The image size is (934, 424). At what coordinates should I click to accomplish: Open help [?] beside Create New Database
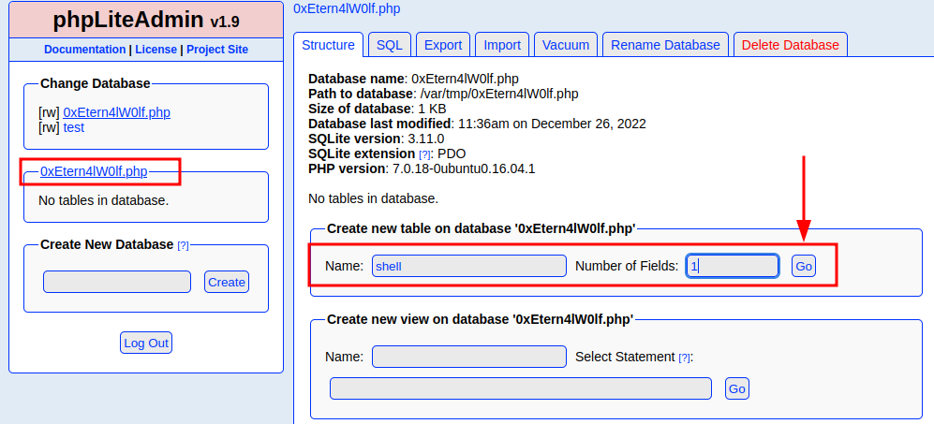(183, 245)
